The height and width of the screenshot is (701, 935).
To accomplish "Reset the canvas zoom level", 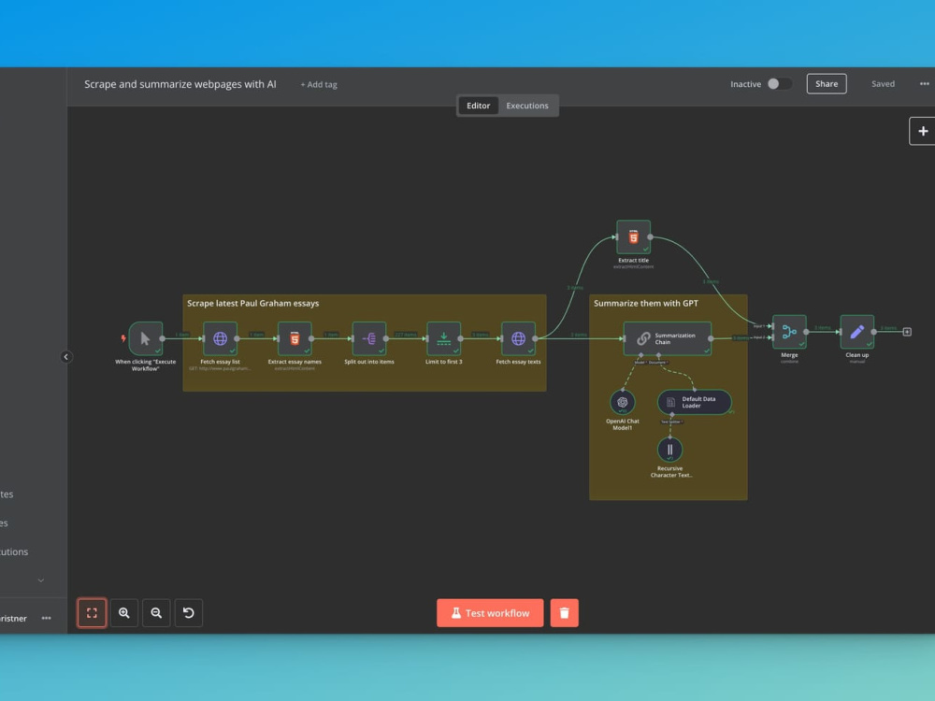I will pos(189,613).
